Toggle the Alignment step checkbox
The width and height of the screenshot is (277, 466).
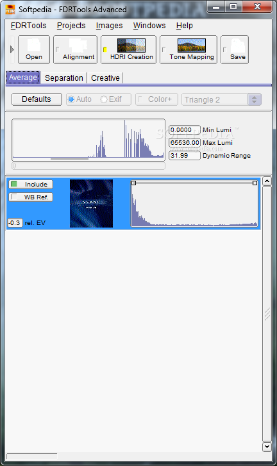[58, 49]
